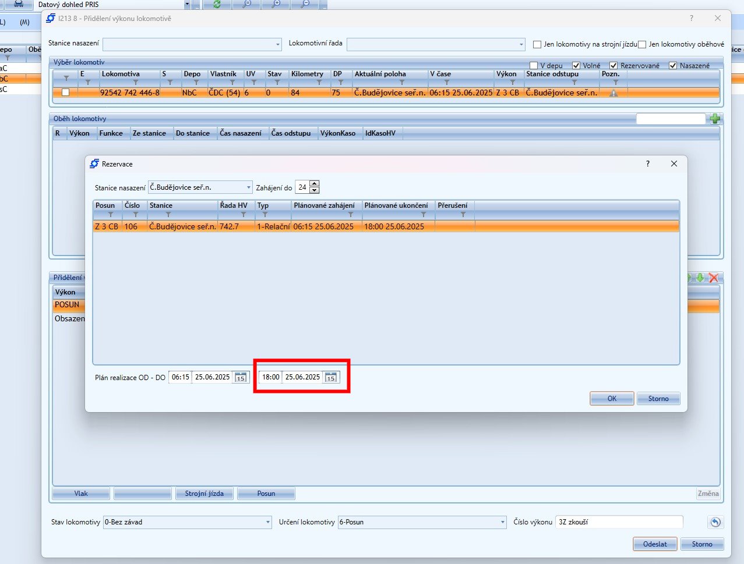Expand Stanice nasazení dropdown in Rezervace dialog
Viewport: 744px width, 564px height.
tap(248, 187)
